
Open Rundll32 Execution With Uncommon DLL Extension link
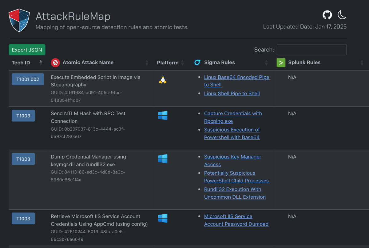click(x=235, y=193)
